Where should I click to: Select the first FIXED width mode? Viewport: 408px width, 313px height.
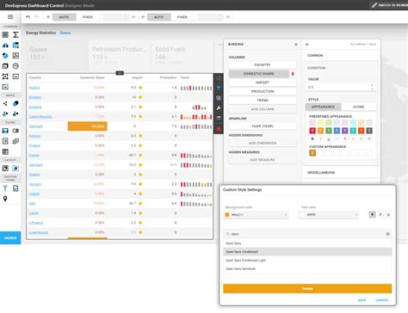[x=88, y=17]
